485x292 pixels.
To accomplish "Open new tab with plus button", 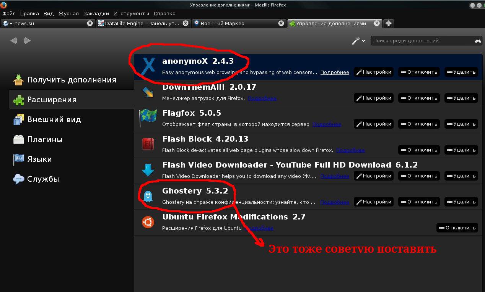I will [389, 23].
